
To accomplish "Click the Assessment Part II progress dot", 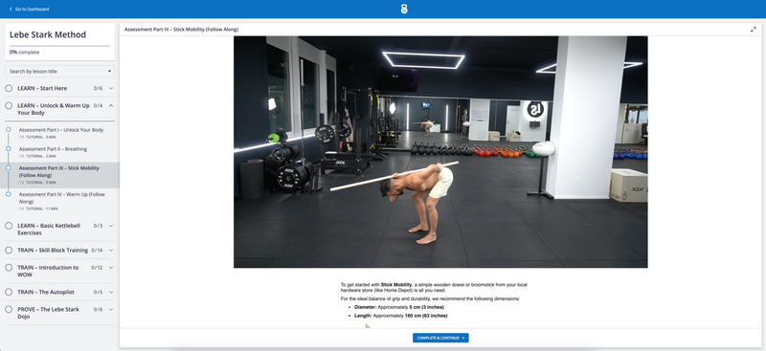I will 9,148.
